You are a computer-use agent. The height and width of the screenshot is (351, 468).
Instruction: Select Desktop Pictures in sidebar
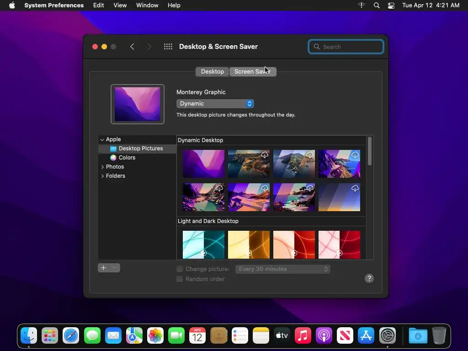(137, 149)
